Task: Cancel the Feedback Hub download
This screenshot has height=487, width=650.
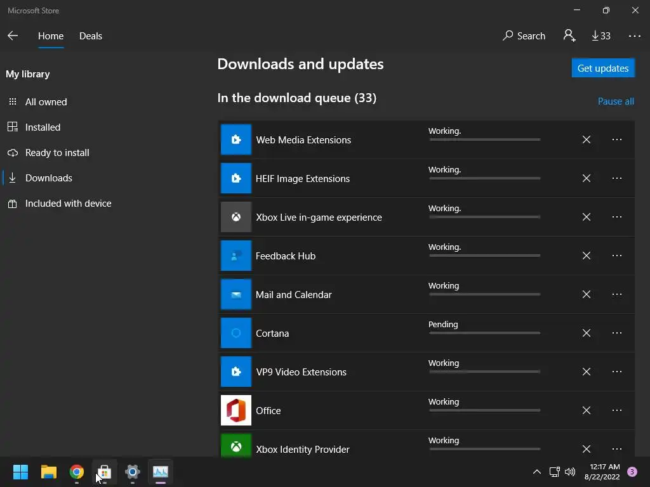Action: pos(586,256)
